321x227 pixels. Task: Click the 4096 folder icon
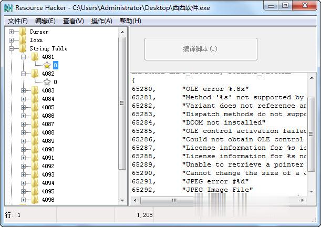click(x=35, y=200)
